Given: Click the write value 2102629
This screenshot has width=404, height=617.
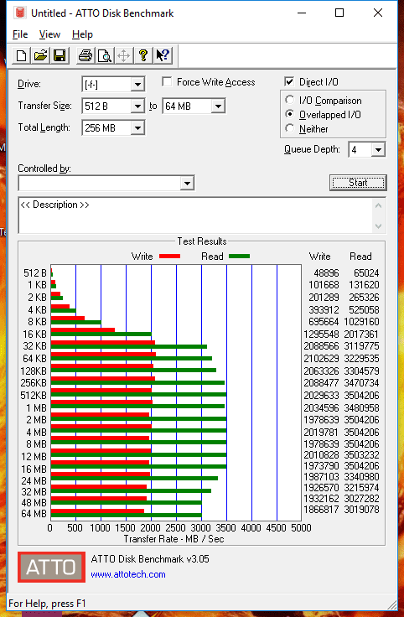Looking at the screenshot, I should [321, 359].
